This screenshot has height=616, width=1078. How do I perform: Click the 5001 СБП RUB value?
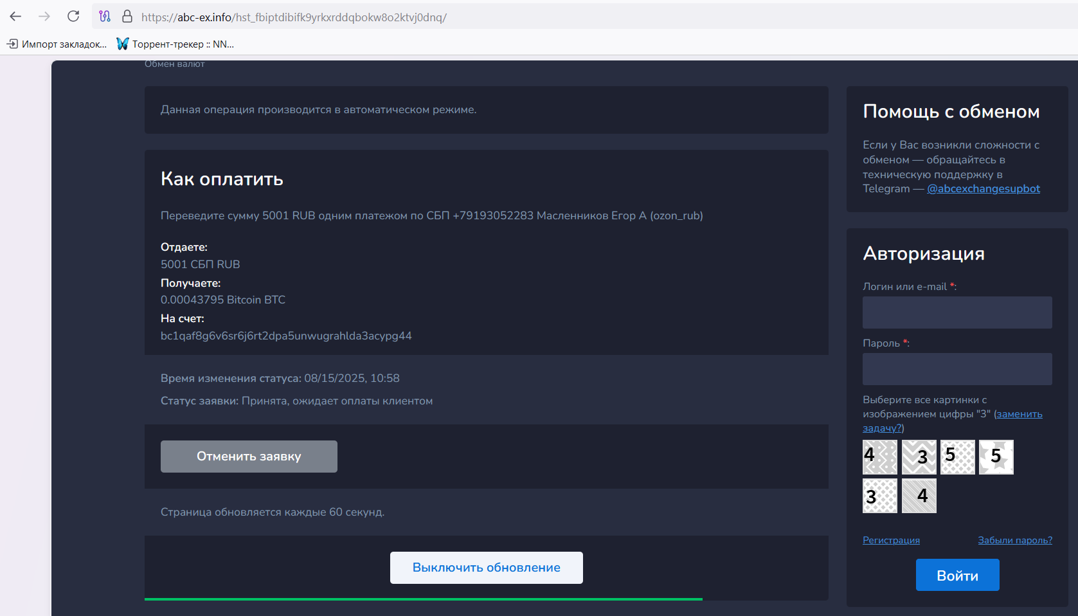pyautogui.click(x=201, y=264)
